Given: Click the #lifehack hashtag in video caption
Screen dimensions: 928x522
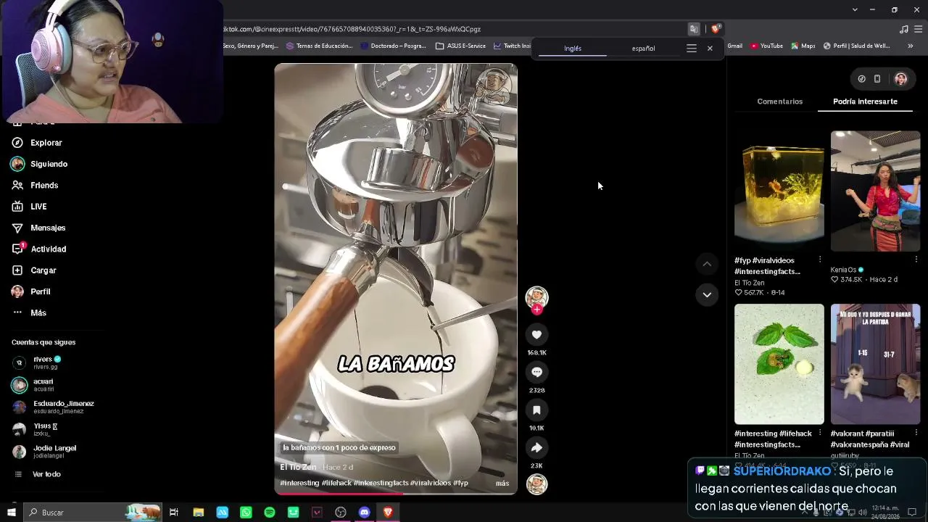Looking at the screenshot, I should tap(336, 483).
